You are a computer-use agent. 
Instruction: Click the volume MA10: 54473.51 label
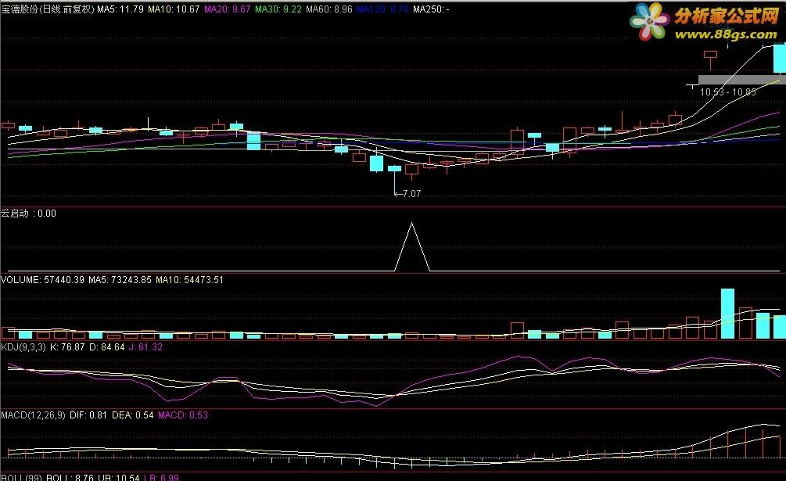189,280
